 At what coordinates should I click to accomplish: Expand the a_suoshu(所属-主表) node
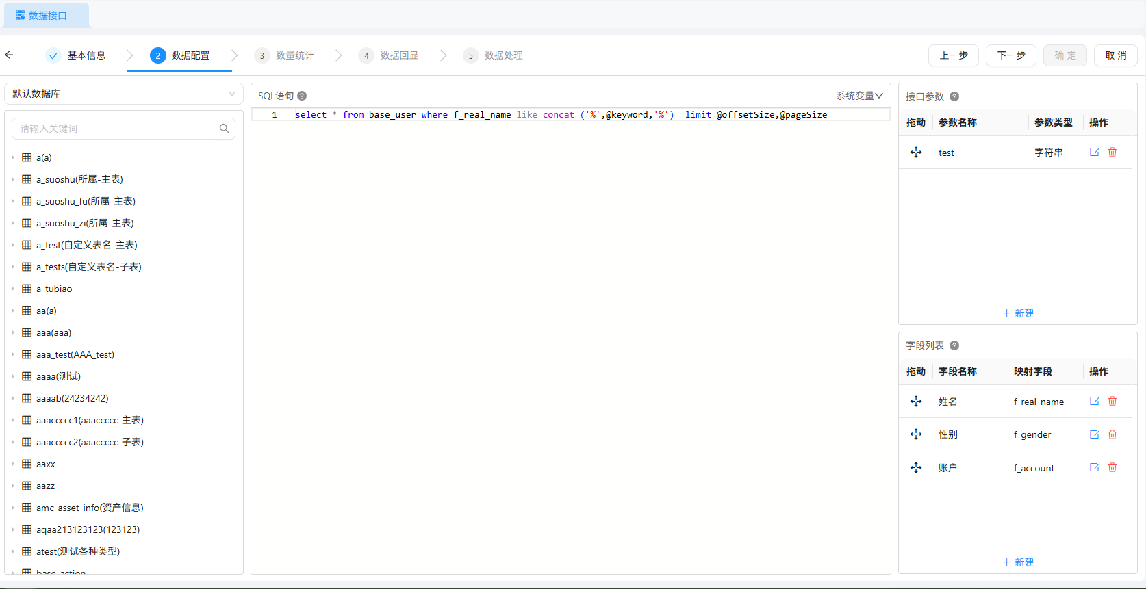point(13,179)
